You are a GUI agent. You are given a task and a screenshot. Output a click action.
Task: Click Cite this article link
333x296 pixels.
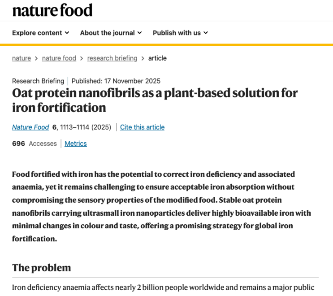point(142,127)
